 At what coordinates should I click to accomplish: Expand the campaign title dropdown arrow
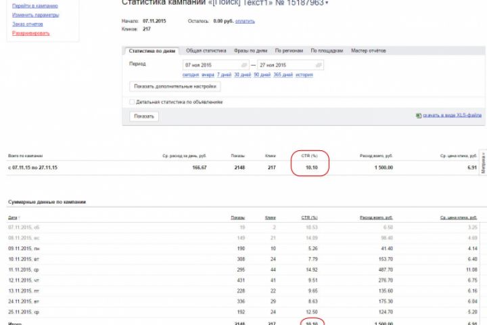click(327, 3)
